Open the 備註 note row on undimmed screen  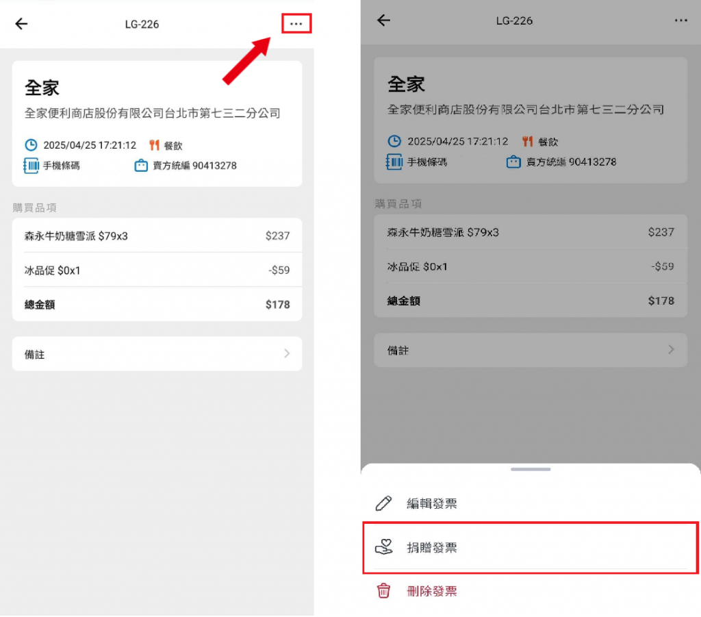[x=157, y=353]
